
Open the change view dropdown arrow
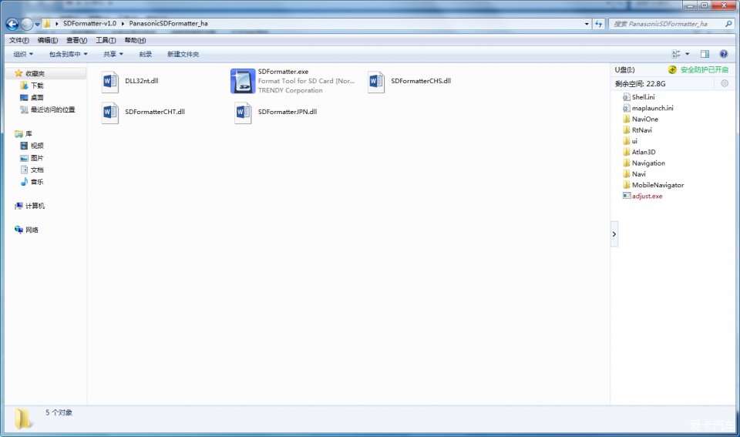pyautogui.click(x=688, y=54)
